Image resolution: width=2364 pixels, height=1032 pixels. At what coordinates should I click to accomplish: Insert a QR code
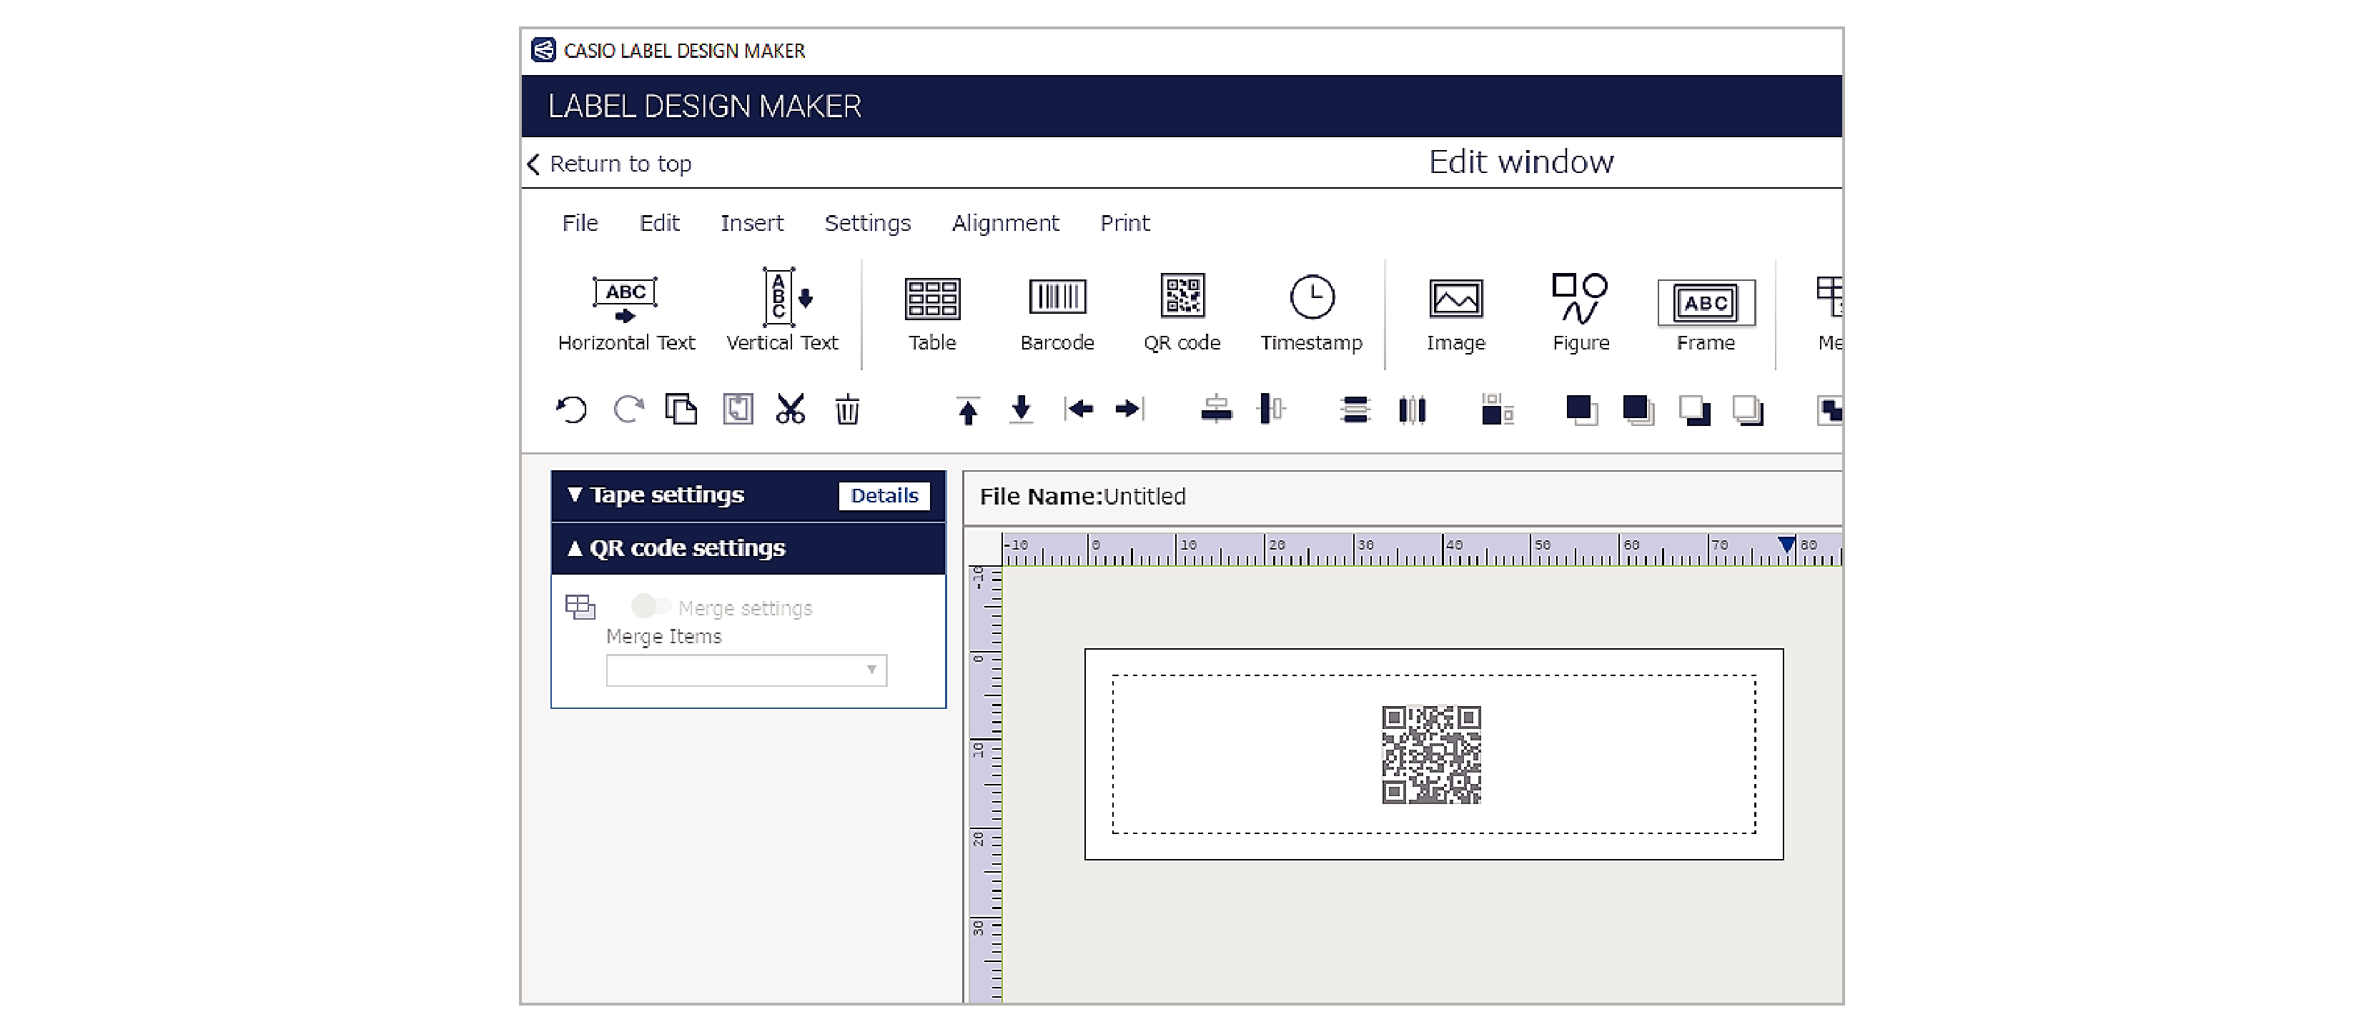(1182, 312)
